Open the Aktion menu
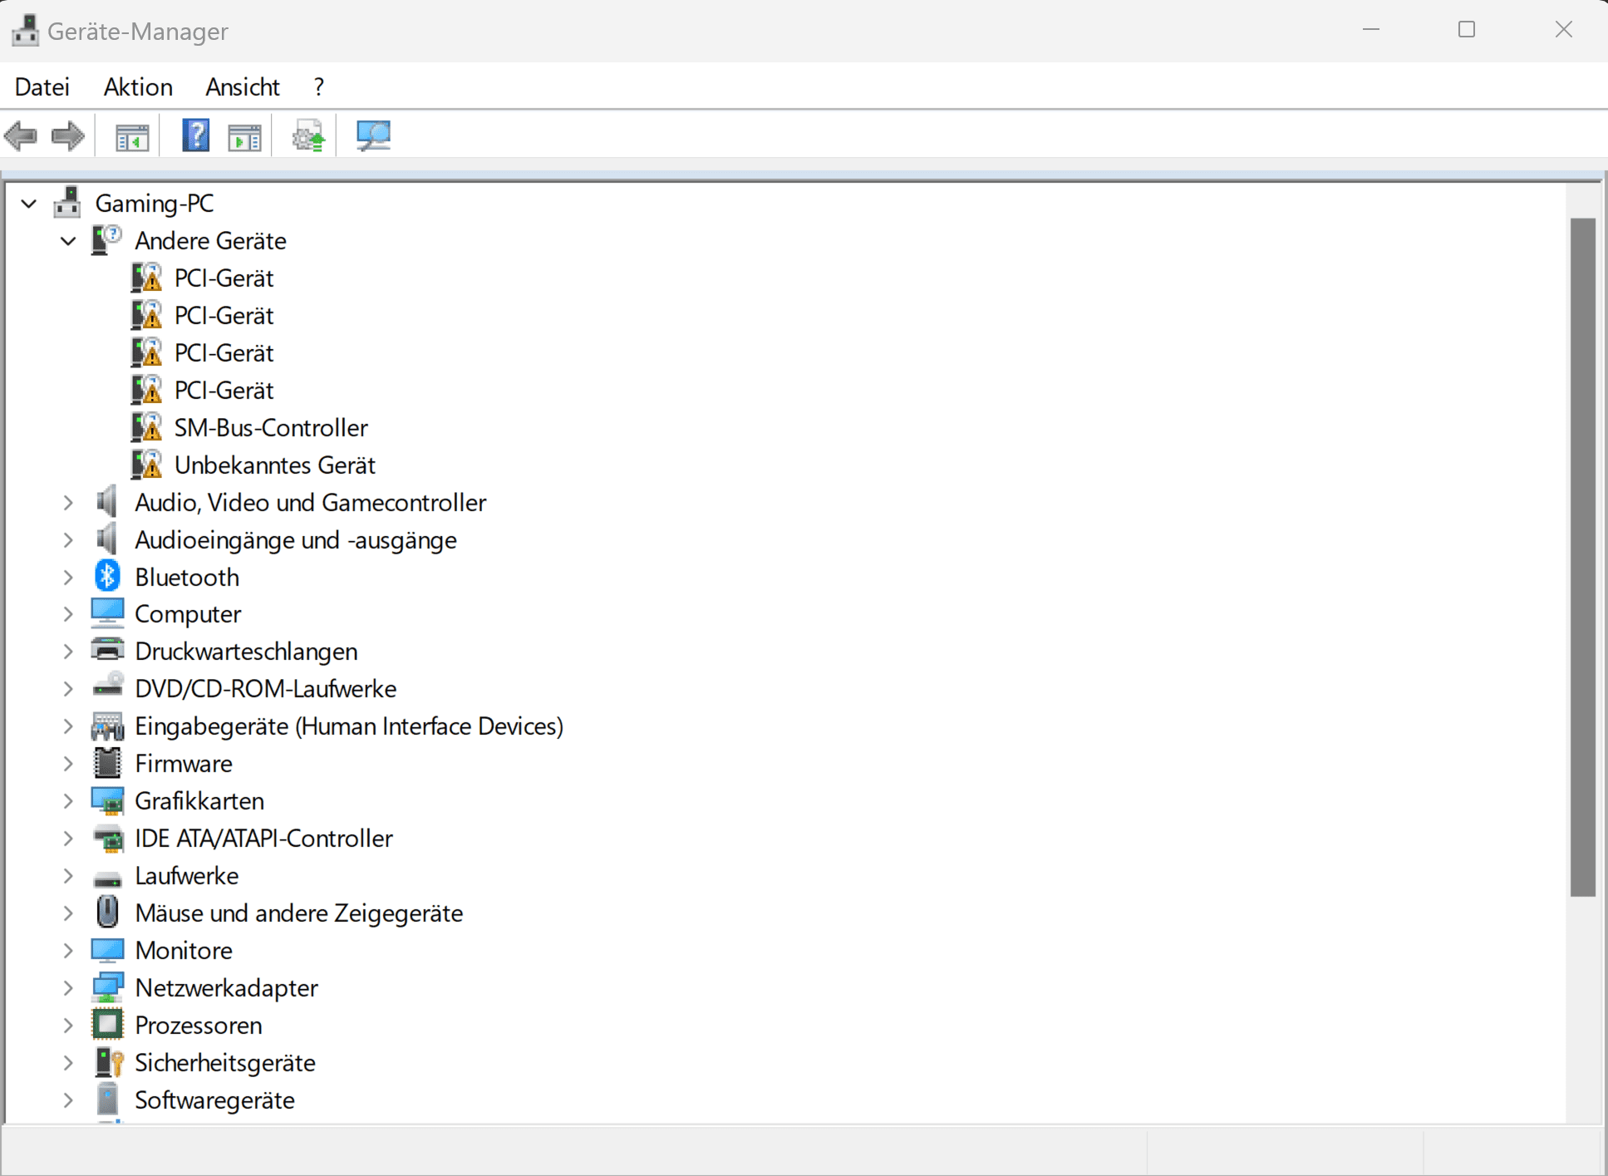 [x=138, y=87]
